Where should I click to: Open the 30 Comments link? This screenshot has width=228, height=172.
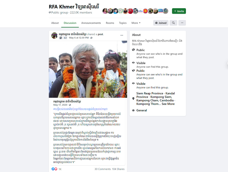103,169
